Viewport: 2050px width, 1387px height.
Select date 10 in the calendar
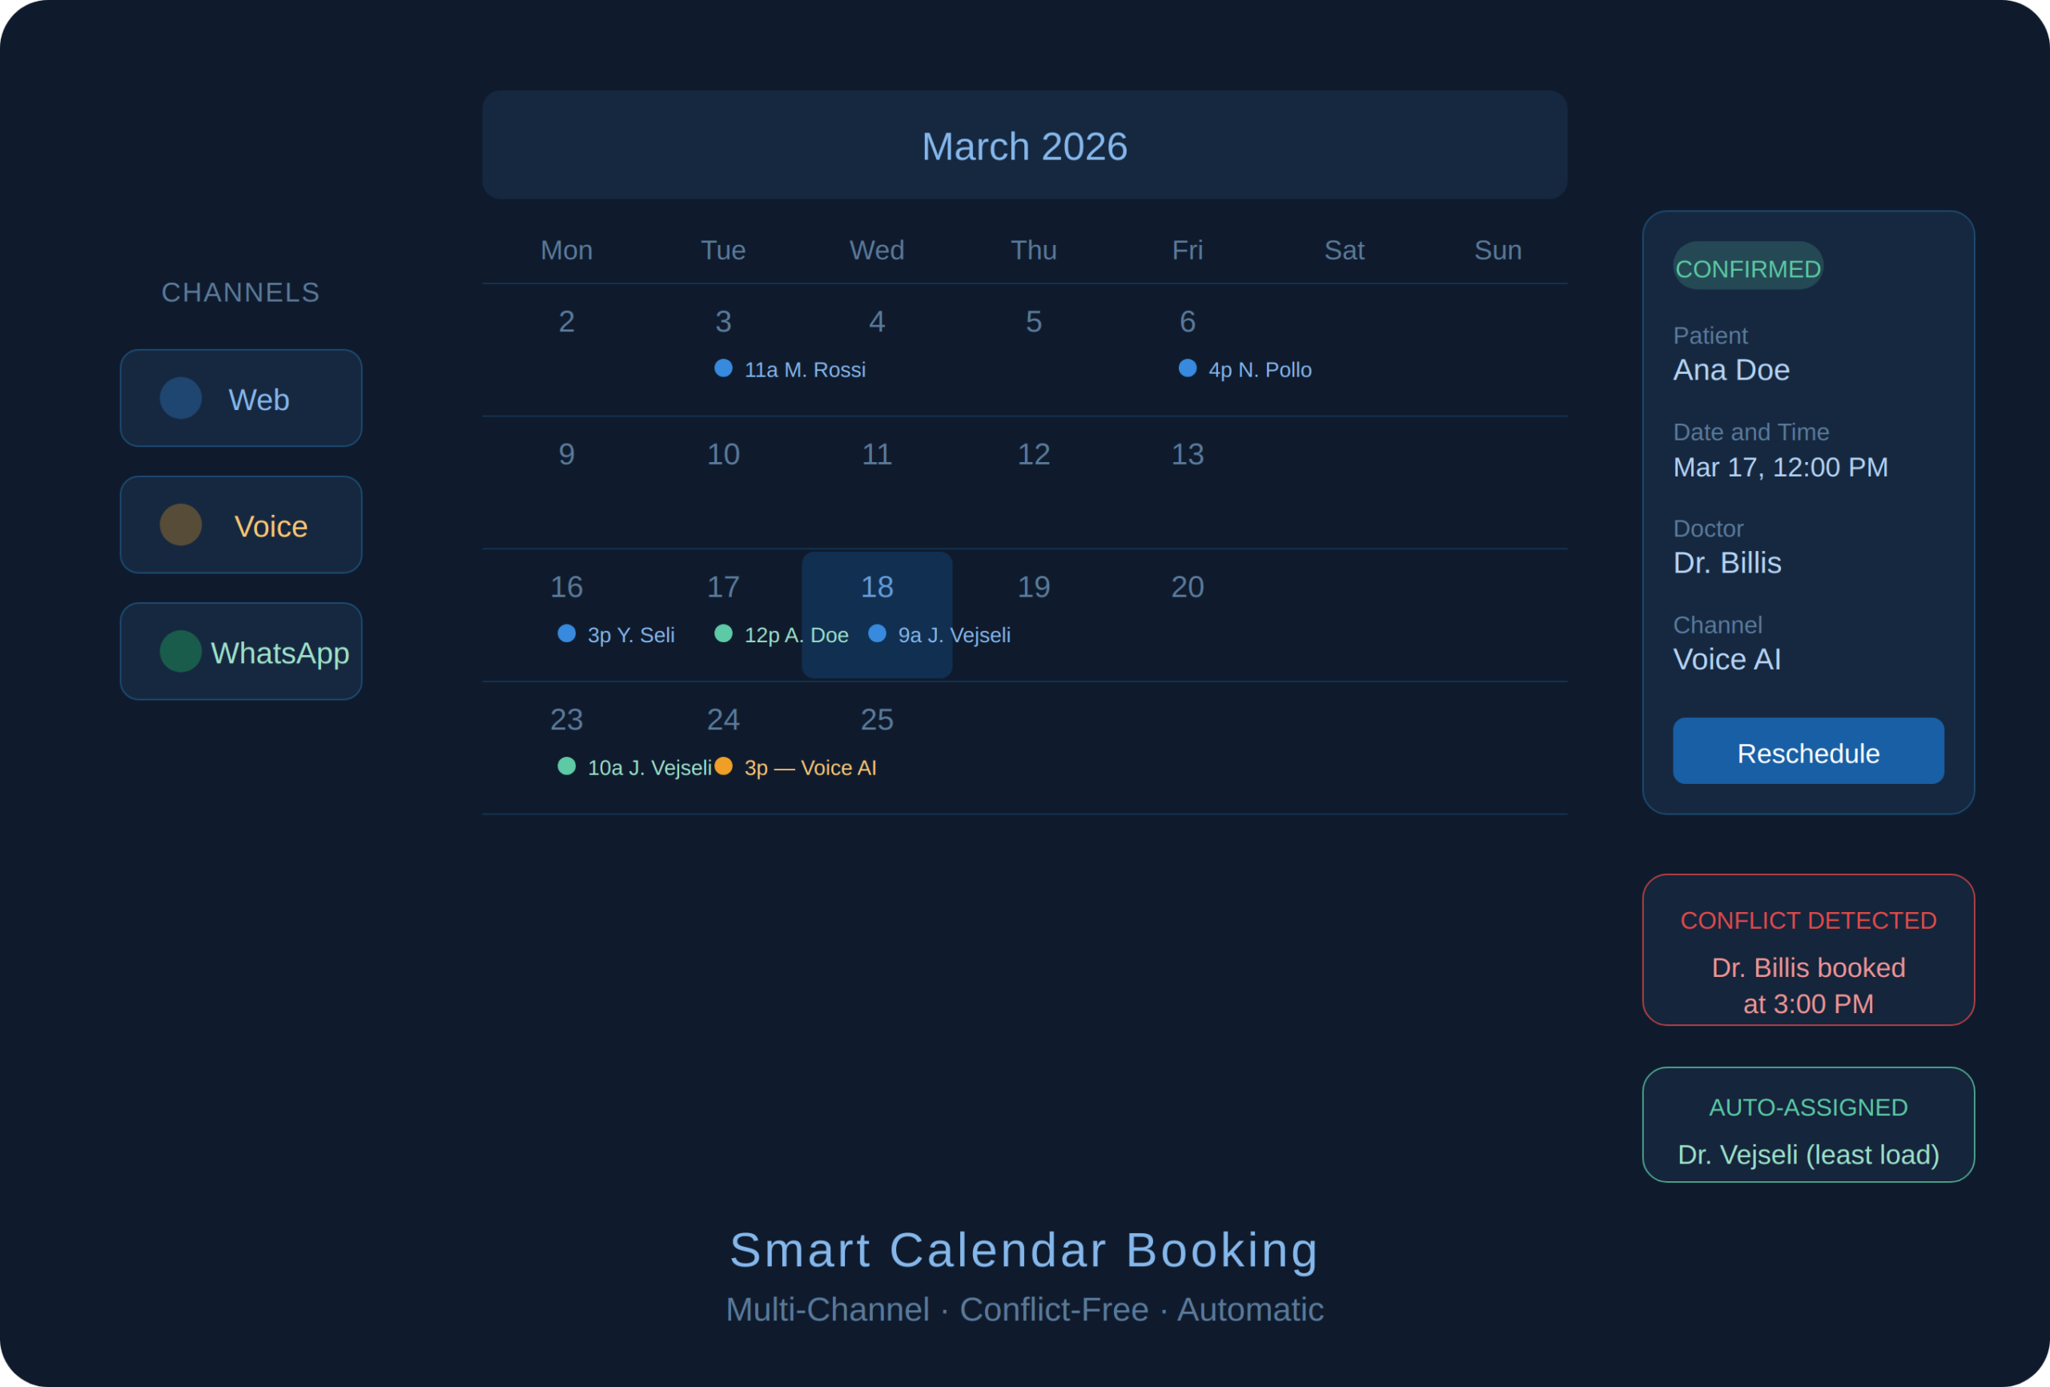pyautogui.click(x=723, y=454)
